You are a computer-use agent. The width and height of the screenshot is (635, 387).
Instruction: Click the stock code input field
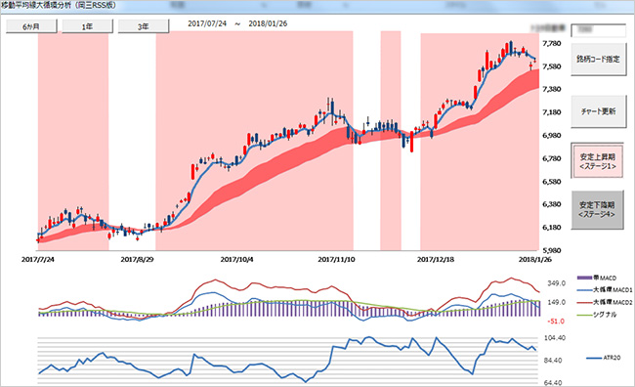pyautogui.click(x=598, y=30)
